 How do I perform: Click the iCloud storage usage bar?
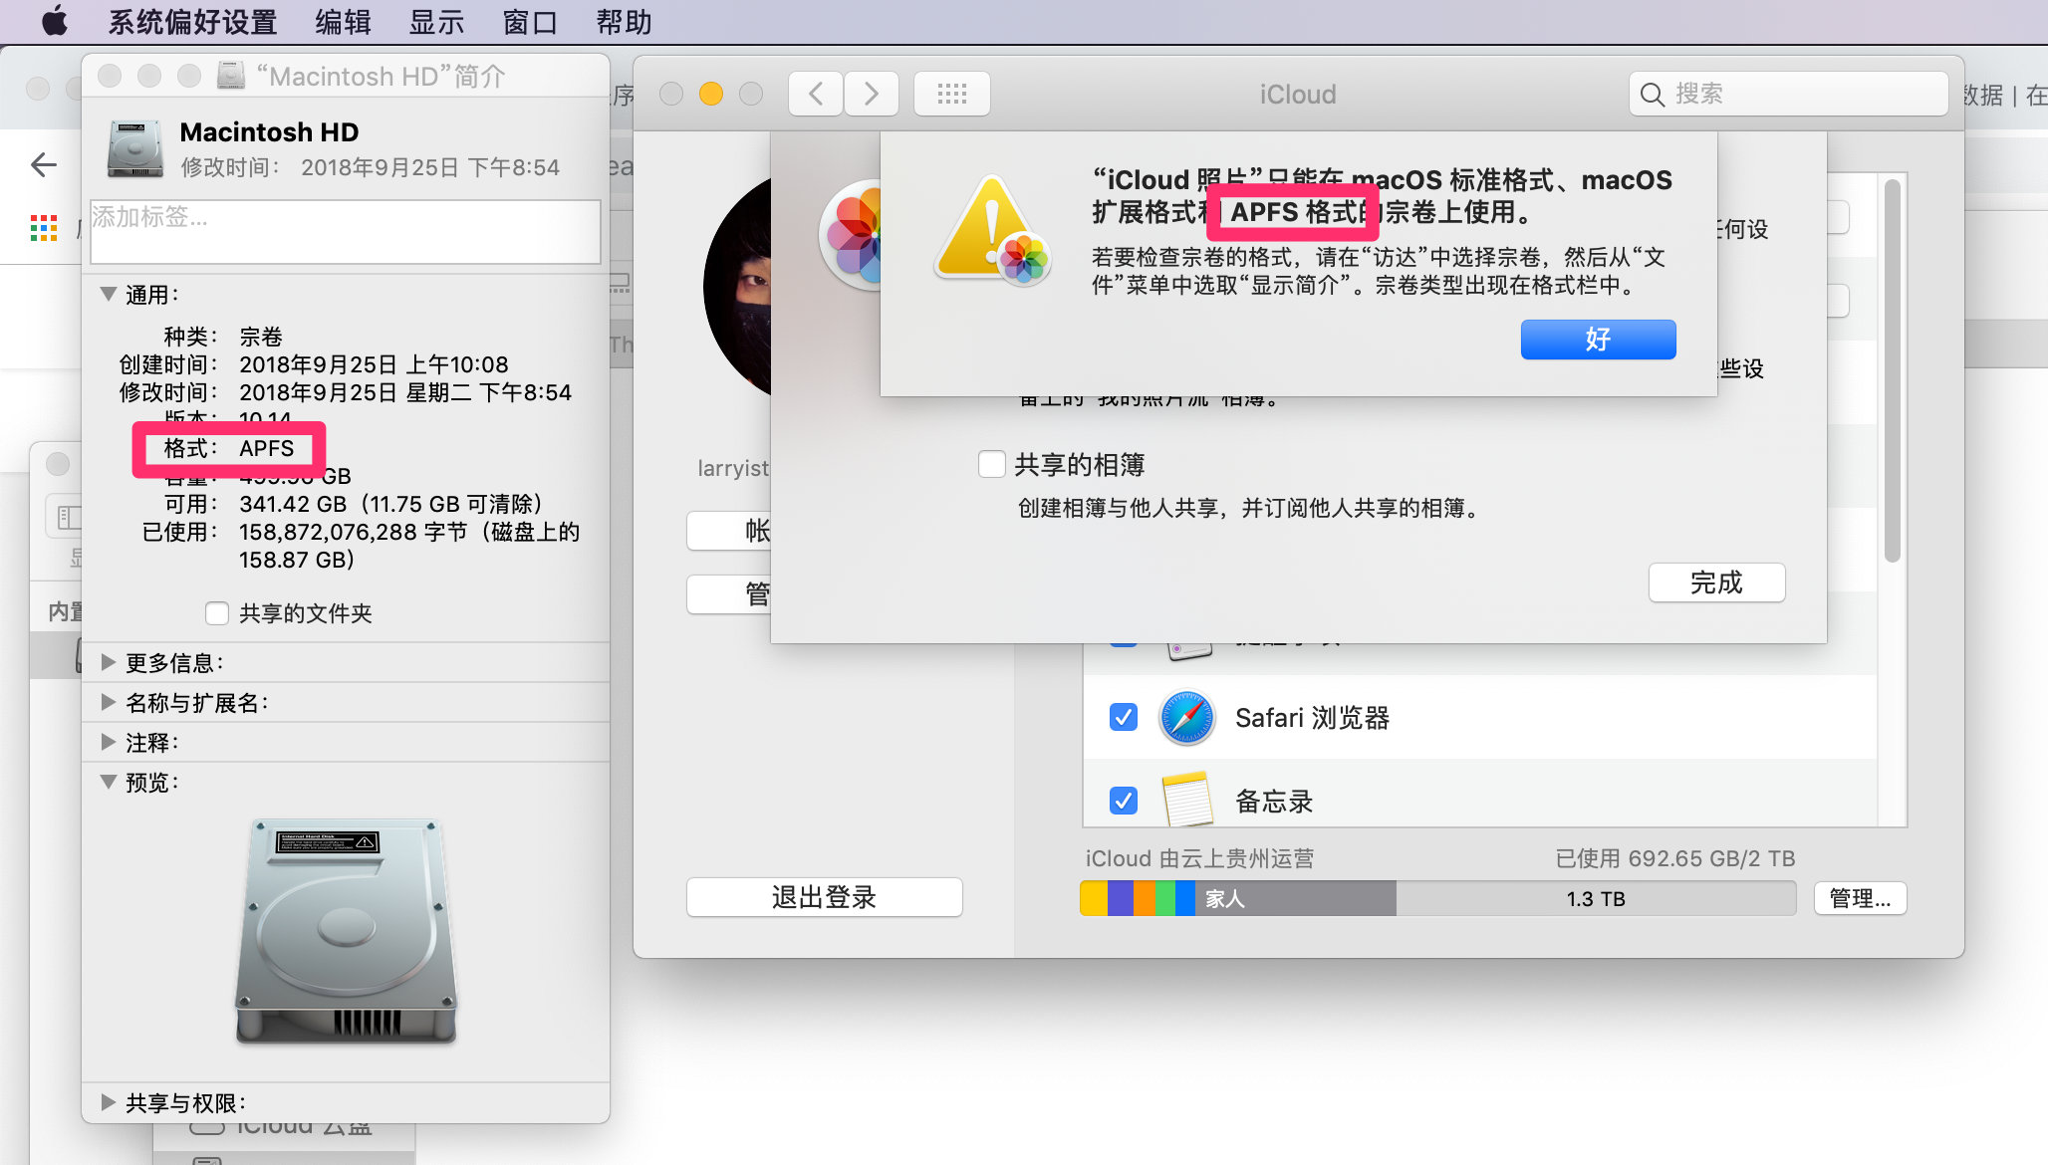pyautogui.click(x=1437, y=898)
